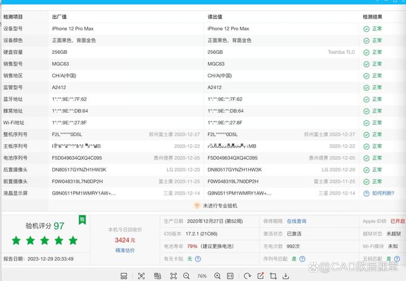Select the crop tool

(273, 276)
